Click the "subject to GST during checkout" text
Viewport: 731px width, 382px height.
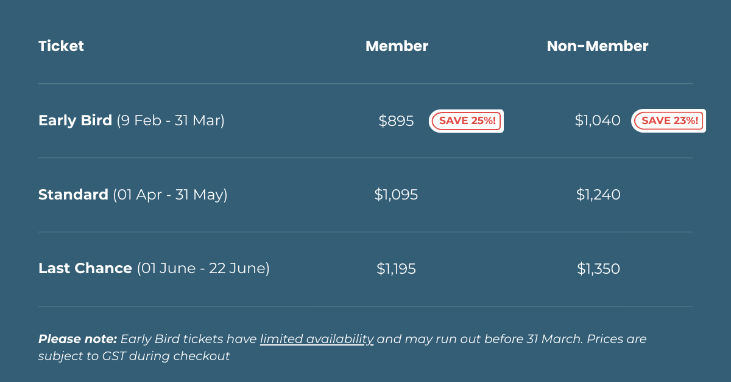pos(134,356)
